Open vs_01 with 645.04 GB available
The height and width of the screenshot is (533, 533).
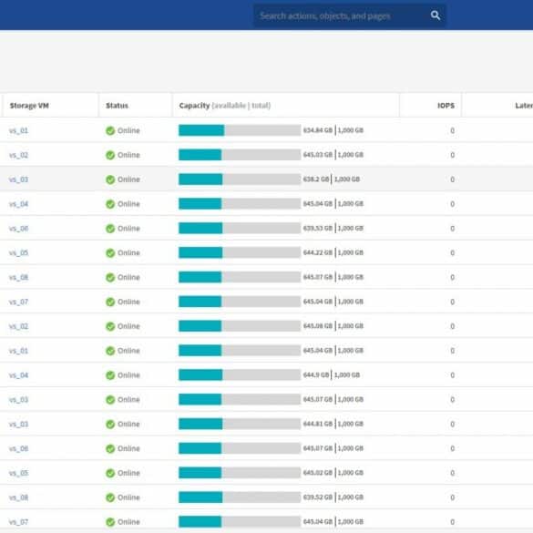[x=19, y=351]
